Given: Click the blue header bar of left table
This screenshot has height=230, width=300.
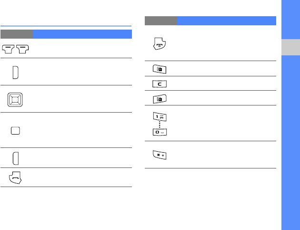Looking at the screenshot, I should tap(82, 34).
